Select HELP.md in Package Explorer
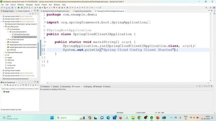This screenshot has width=216, height=121. (x=10, y=60)
